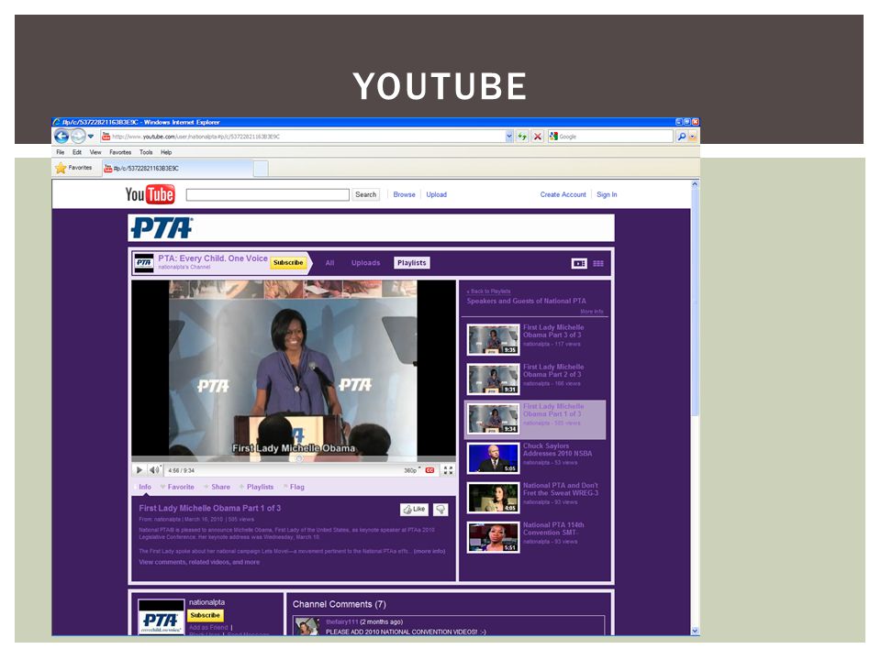Subscribe using the yellow button in channel header
This screenshot has width=881, height=660.
coord(288,263)
